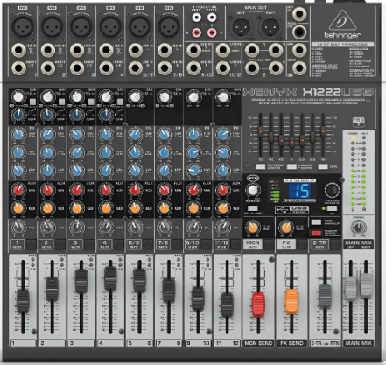The width and height of the screenshot is (386, 365).
Task: Toggle the EQ IN button under the graphic EQ
Action: click(323, 166)
